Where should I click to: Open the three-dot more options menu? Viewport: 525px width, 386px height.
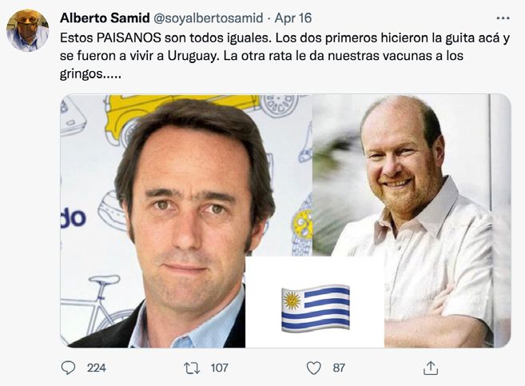click(503, 18)
